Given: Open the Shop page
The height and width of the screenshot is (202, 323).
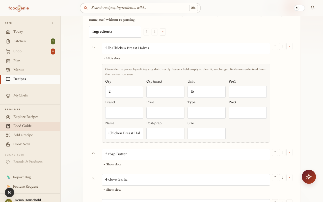Looking at the screenshot, I should coord(30,51).
